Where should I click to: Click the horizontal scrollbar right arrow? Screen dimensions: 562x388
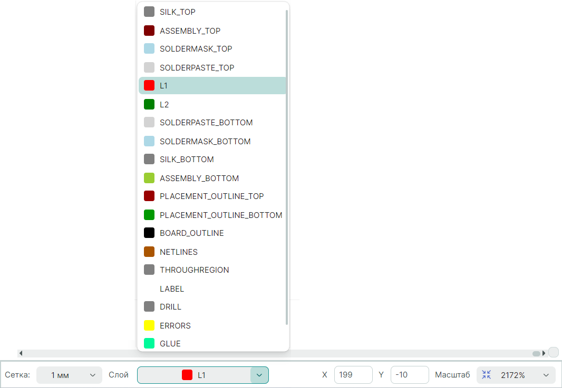pos(544,353)
